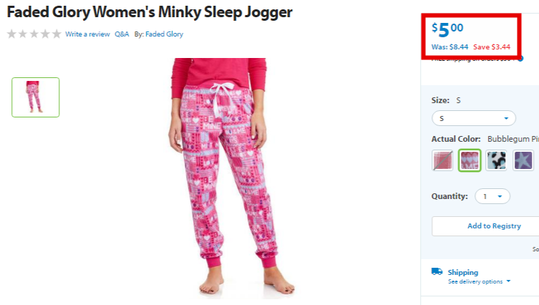Open the Size S dropdown
This screenshot has width=539, height=305.
pos(474,118)
